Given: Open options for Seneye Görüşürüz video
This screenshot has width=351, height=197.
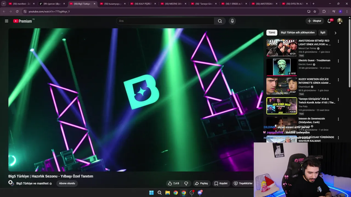Looking at the screenshot, I should pos(338,100).
